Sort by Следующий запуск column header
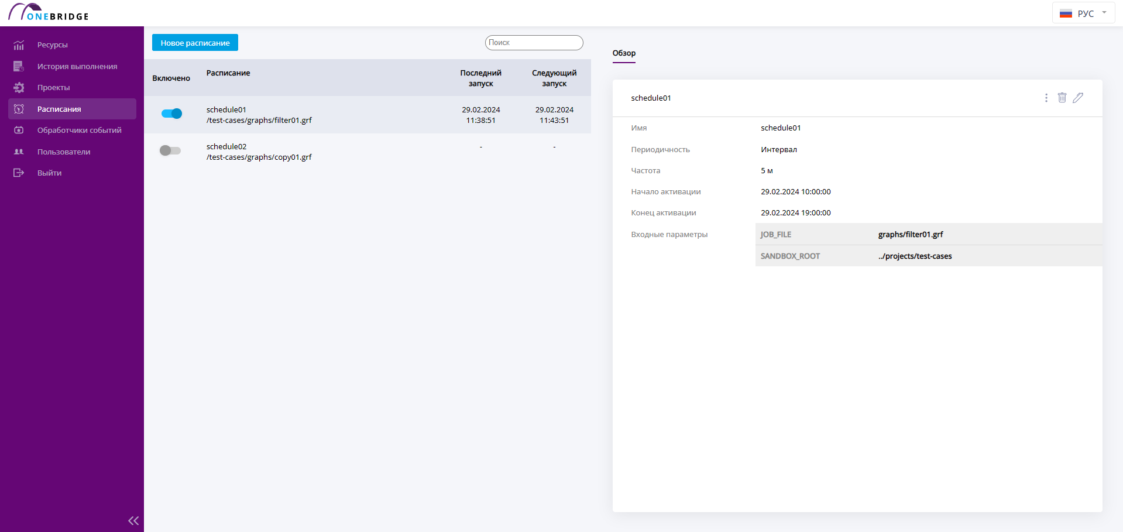The height and width of the screenshot is (532, 1123). [554, 78]
